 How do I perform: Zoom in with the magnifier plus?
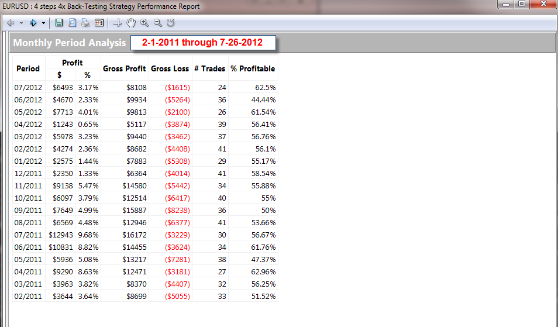click(144, 23)
